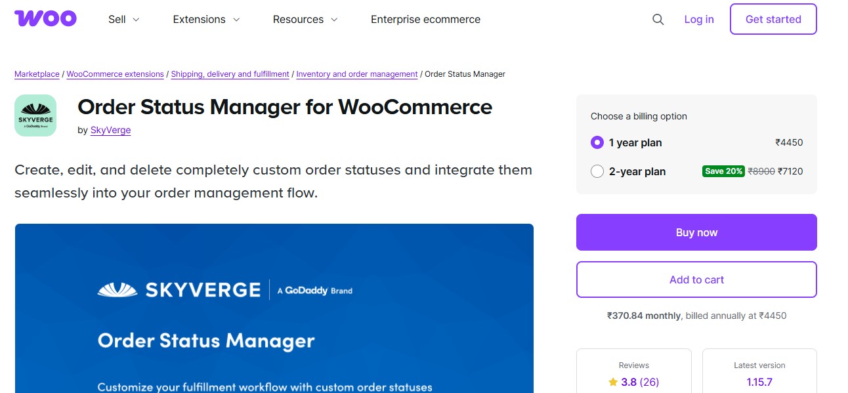Click the Inventory and order management breadcrumb
The width and height of the screenshot is (848, 393).
[356, 73]
